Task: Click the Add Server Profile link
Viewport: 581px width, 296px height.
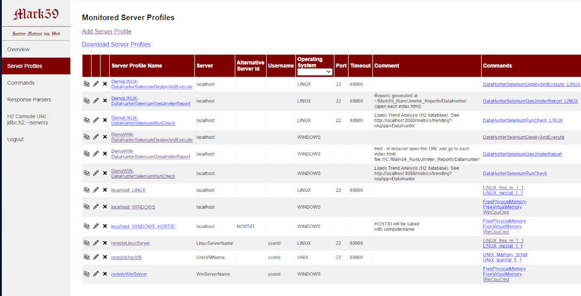Action: click(x=106, y=31)
